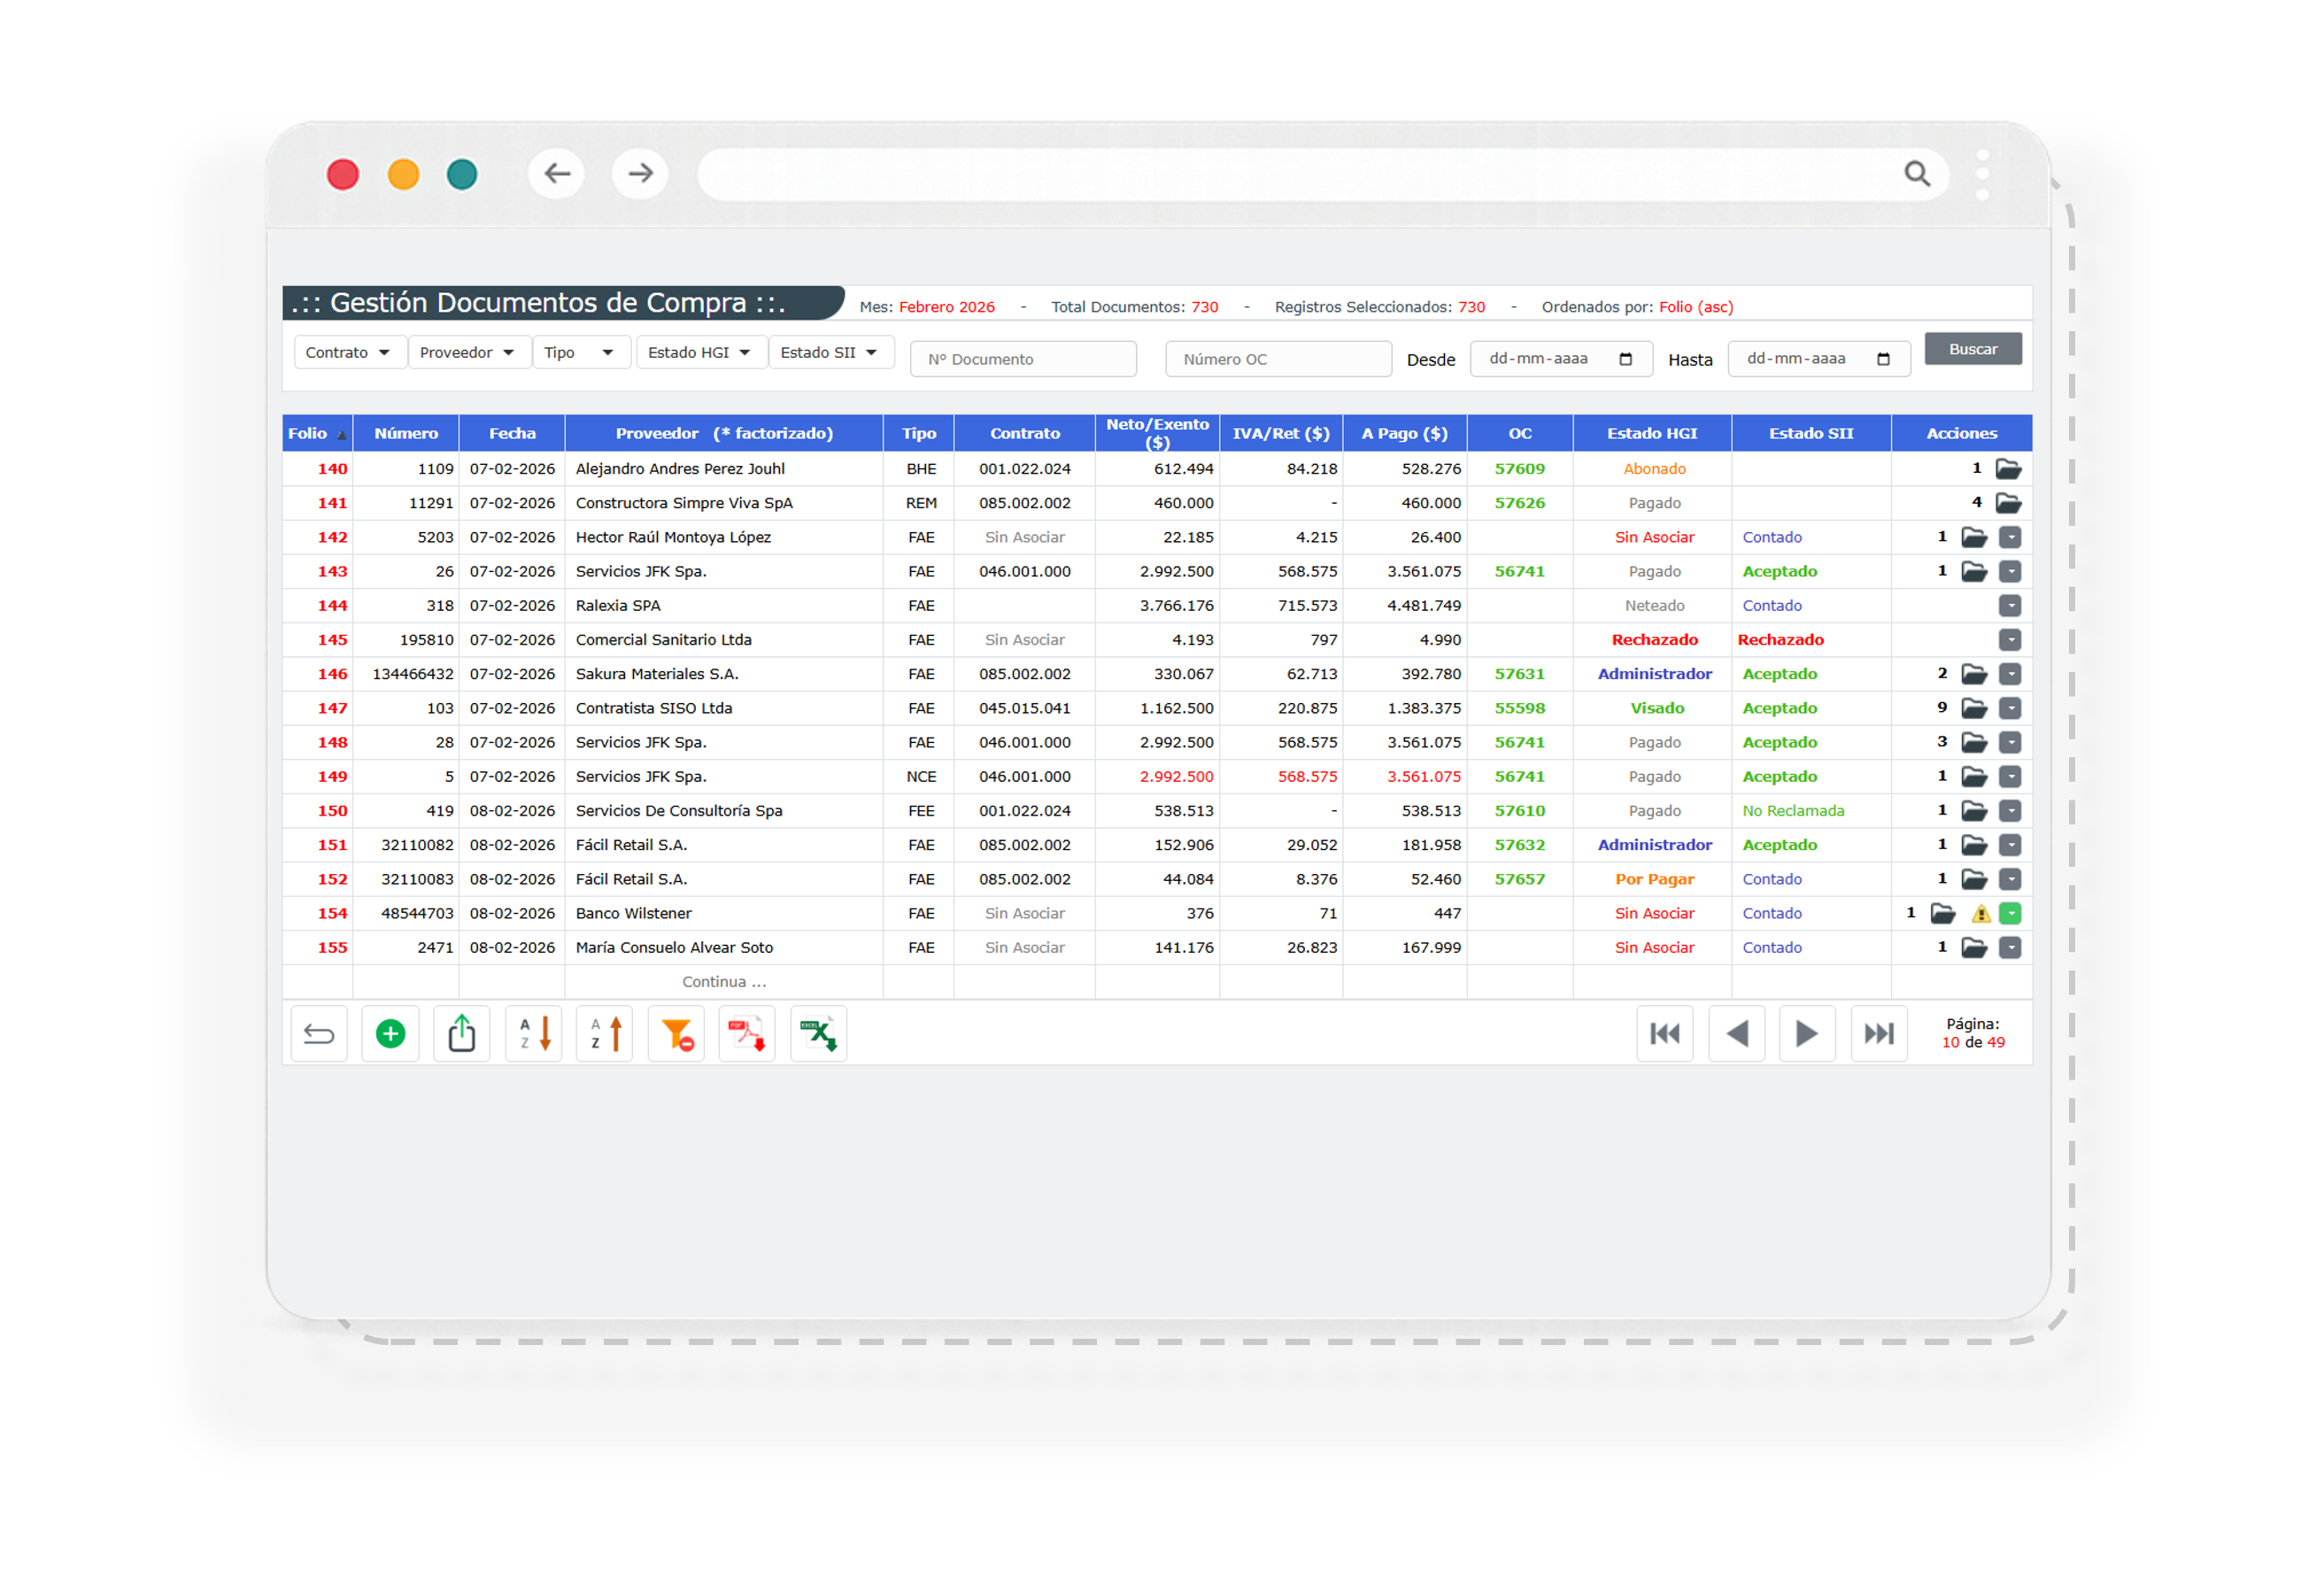
Task: Open the Proveedor filter dropdown
Action: [x=469, y=352]
